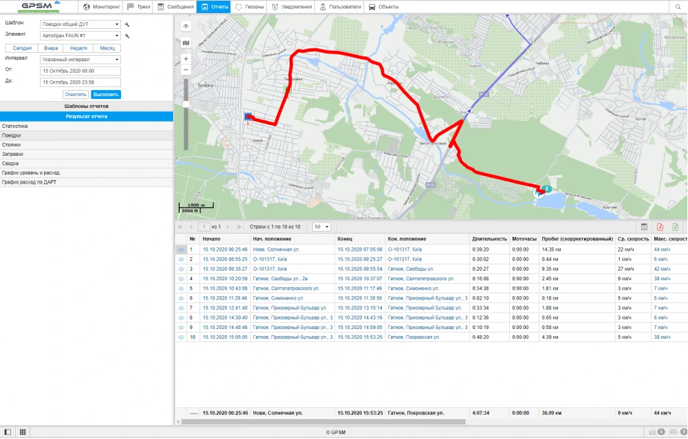This screenshot has width=688, height=439.
Task: Zoom in the map with plus button
Action: point(186,59)
